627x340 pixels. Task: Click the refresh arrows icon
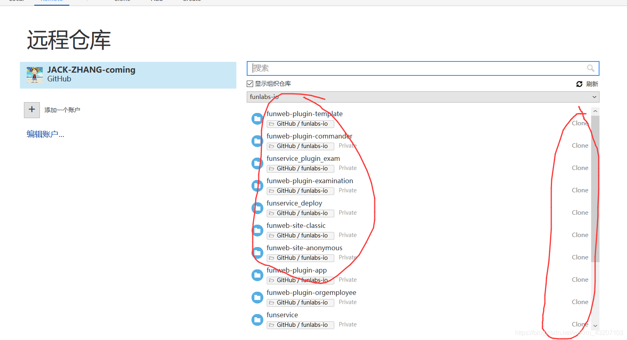579,84
